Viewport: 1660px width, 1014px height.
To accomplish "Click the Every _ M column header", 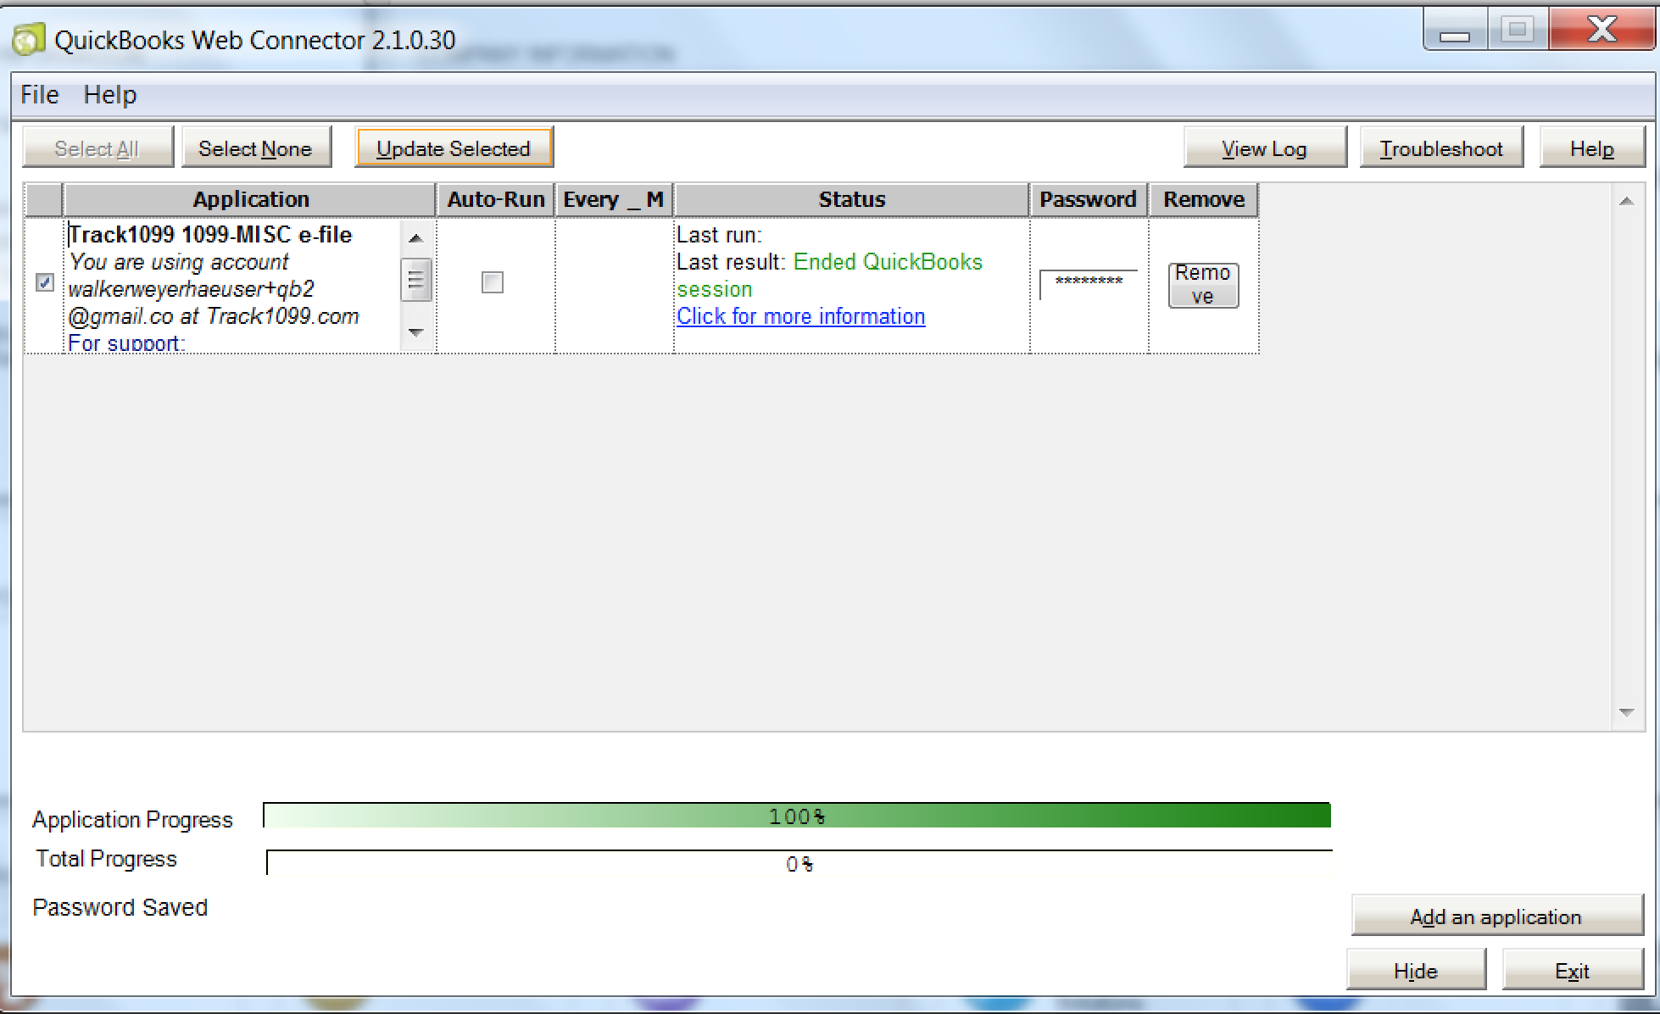I will 613,200.
